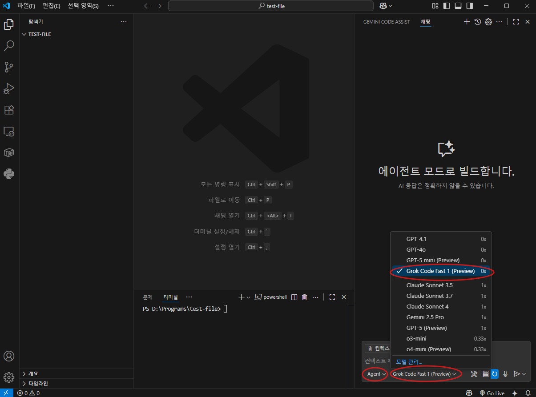Screen dimensions: 536x397
Task: Click the Copilot status icon in status bar
Action: (469, 393)
